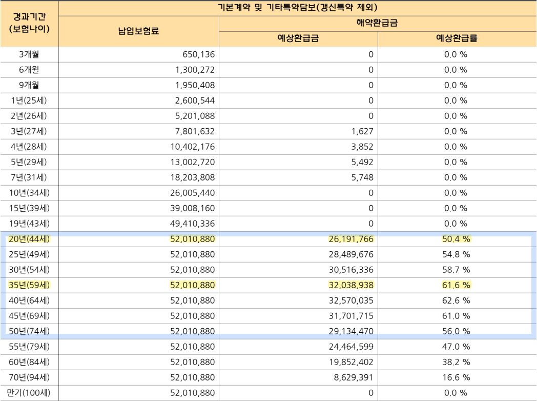The width and height of the screenshot is (537, 401).
Task: Select the 19년(43세) row label
Action: tap(29, 224)
